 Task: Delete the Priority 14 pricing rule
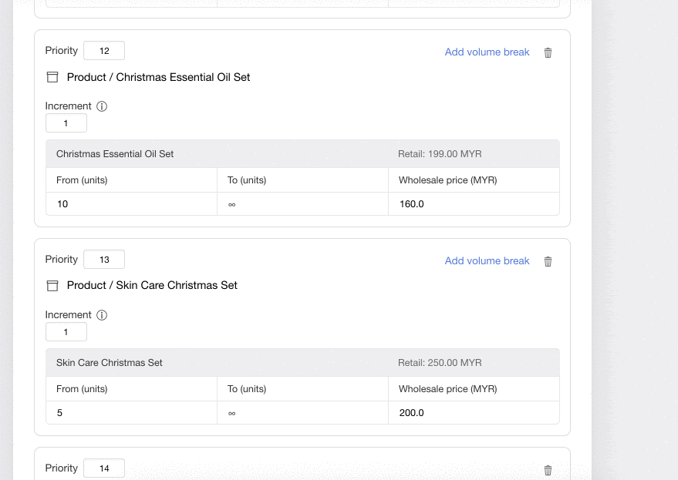coord(548,470)
